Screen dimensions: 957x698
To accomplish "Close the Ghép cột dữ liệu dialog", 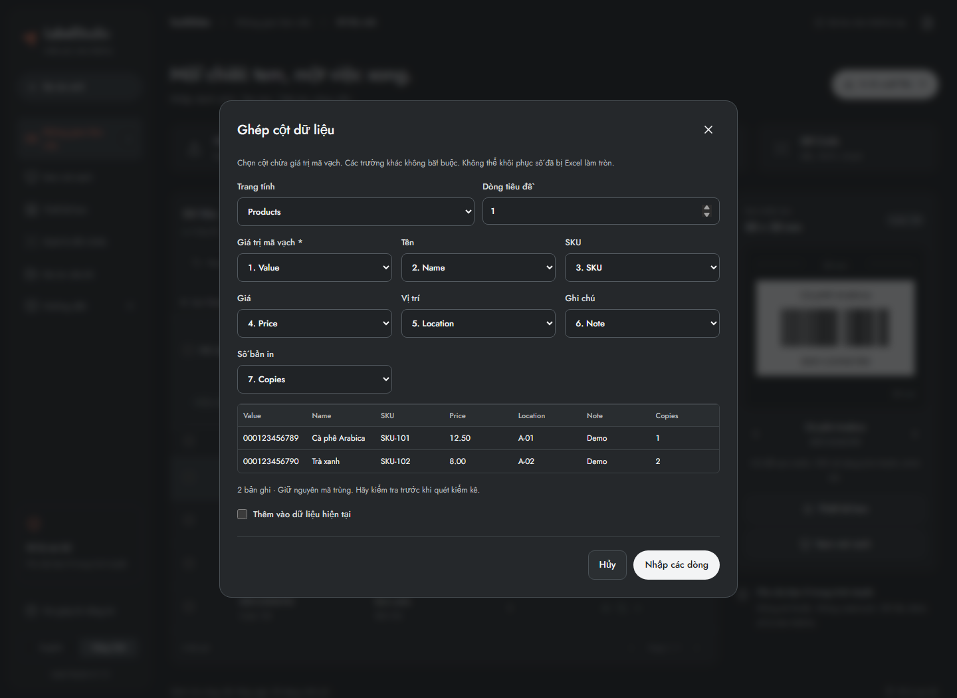I will click(708, 130).
